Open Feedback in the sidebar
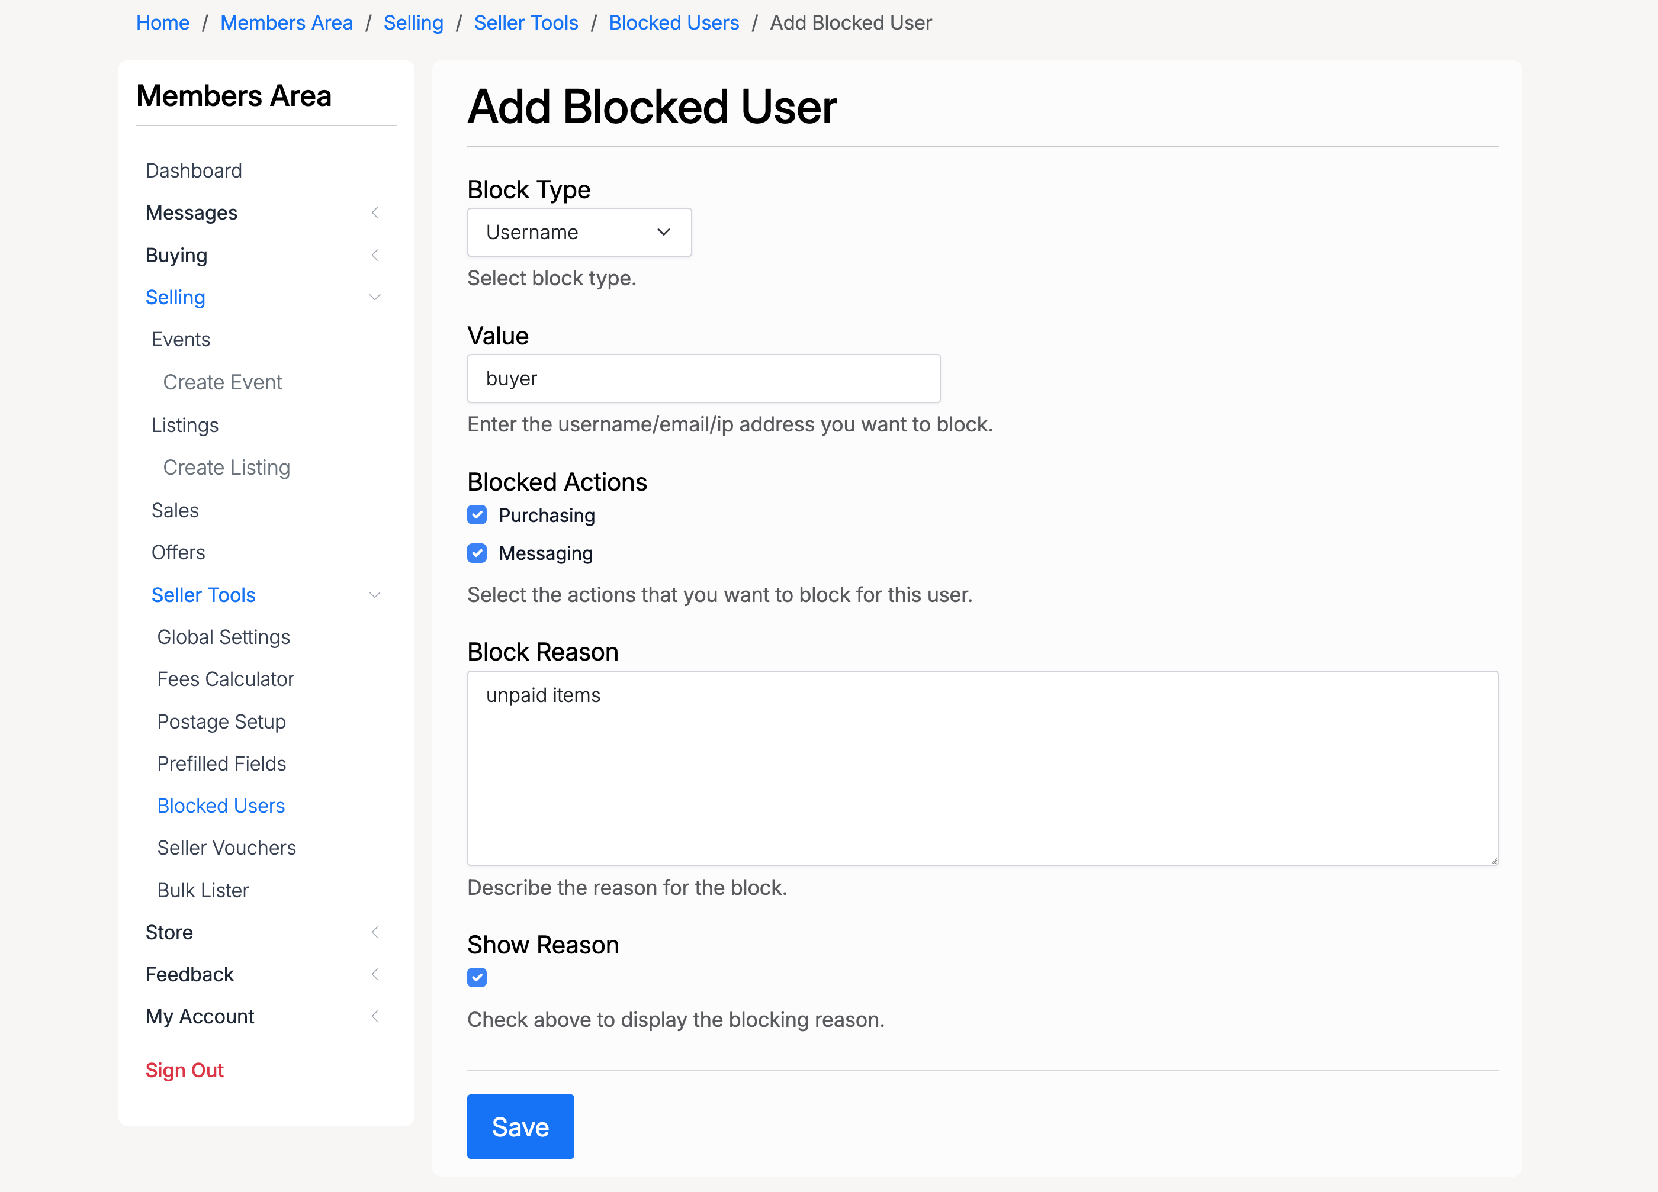Viewport: 1658px width, 1192px height. 189,974
